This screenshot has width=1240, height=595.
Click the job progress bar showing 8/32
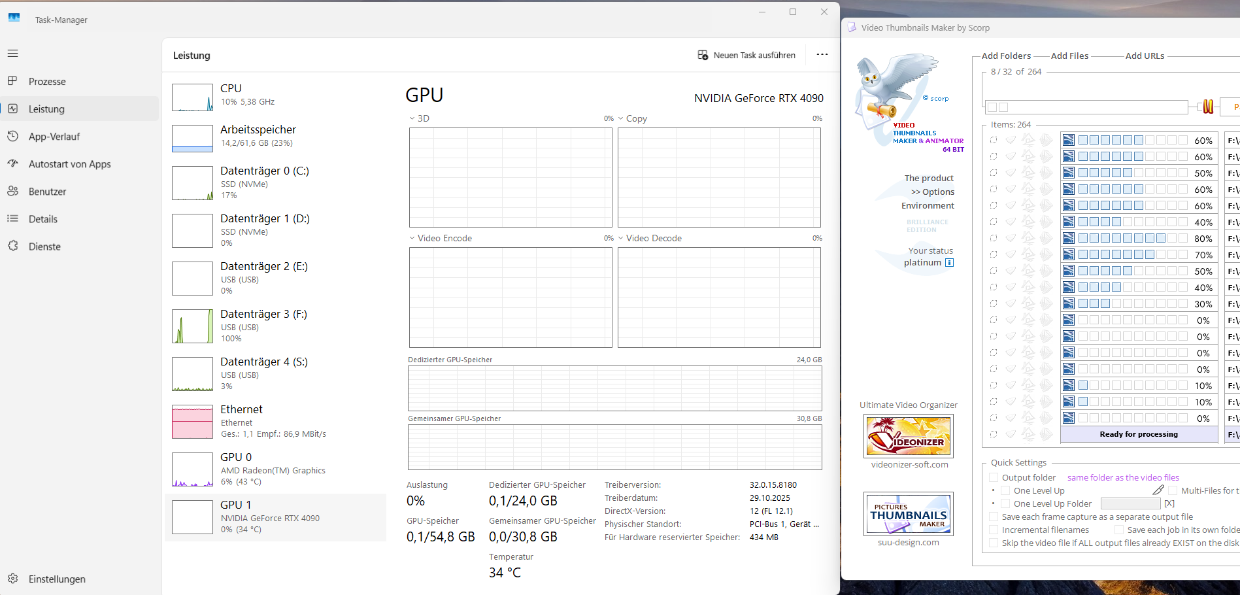(1087, 107)
